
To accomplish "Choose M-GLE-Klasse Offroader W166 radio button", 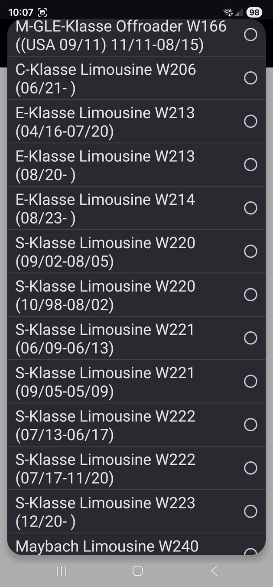I will tap(250, 35).
